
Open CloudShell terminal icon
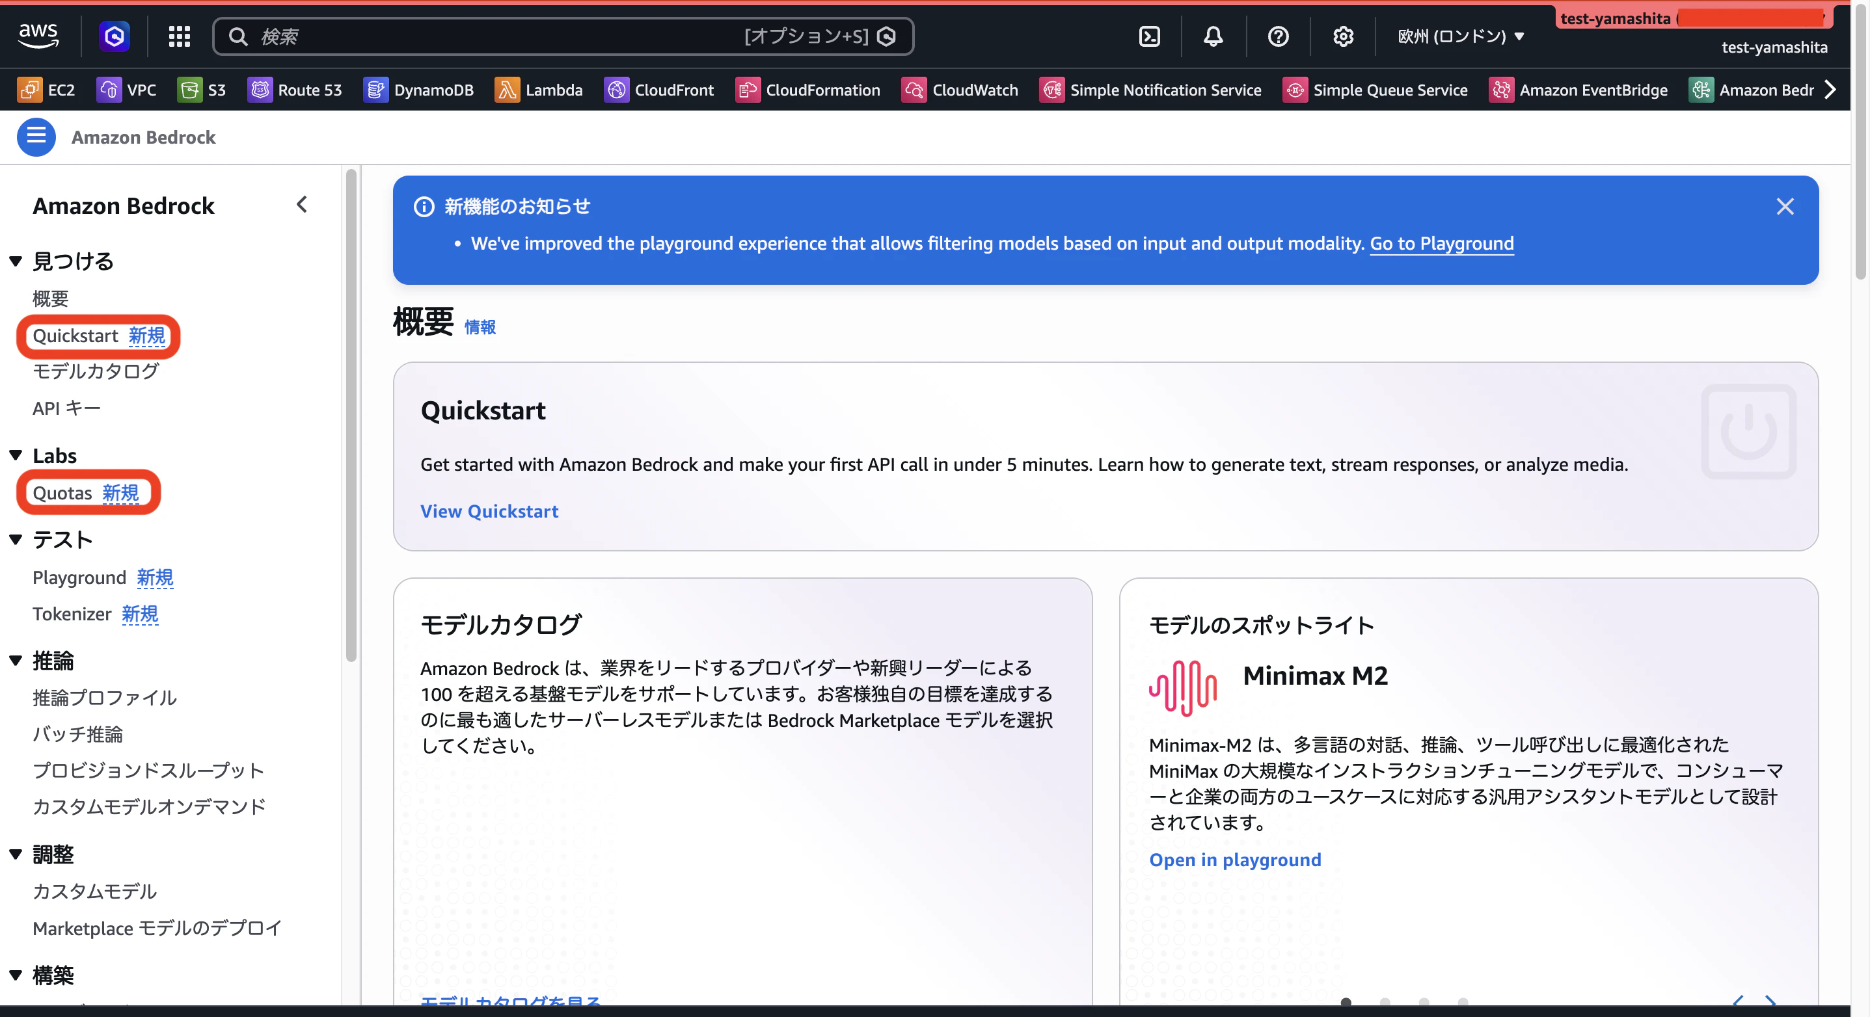click(1149, 36)
